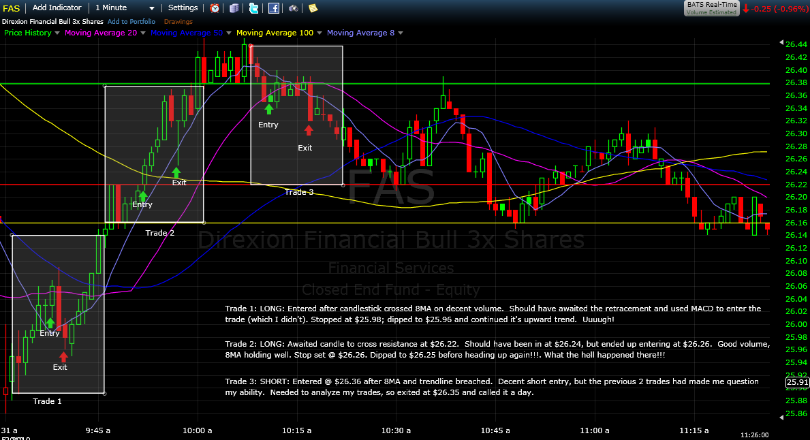The height and width of the screenshot is (440, 810).
Task: Select the Moving Average 100 label
Action: pos(275,33)
